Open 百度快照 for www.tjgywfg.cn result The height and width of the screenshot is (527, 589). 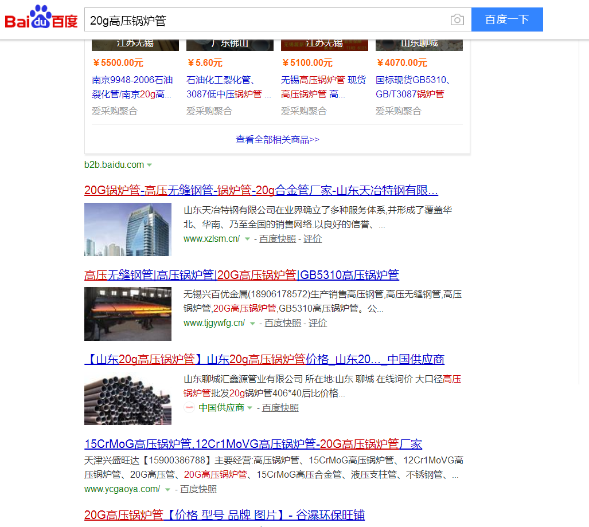[283, 323]
